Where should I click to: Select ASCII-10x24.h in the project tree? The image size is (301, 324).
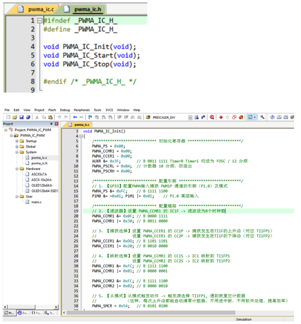41,180
